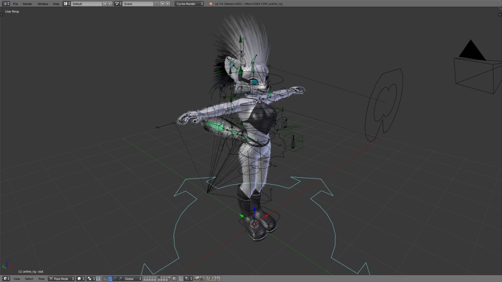Image resolution: width=502 pixels, height=282 pixels.
Task: Open the Pose Mode dropdown
Action: (62, 278)
